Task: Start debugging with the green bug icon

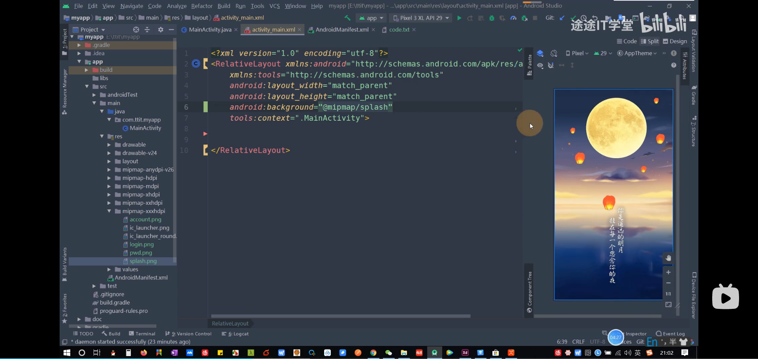Action: click(492, 18)
